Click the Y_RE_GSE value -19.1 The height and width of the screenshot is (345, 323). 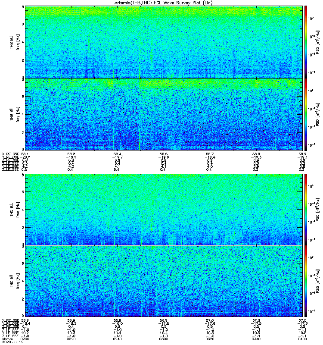click(302, 157)
